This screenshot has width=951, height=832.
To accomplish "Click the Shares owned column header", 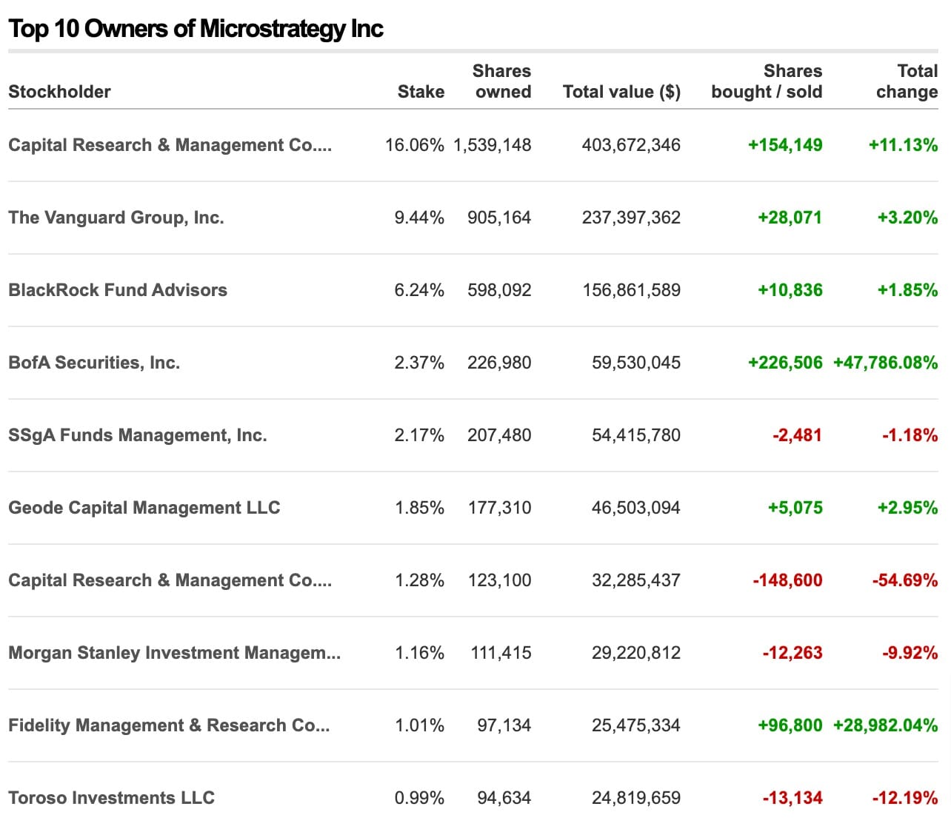I will (x=502, y=81).
